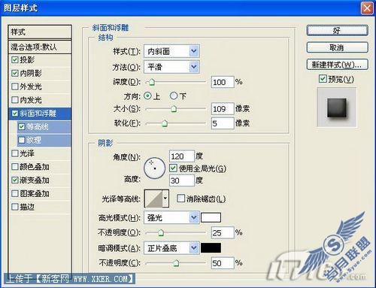
Task: Enable the 内发光 inner glow checkbox
Action: click(15, 100)
